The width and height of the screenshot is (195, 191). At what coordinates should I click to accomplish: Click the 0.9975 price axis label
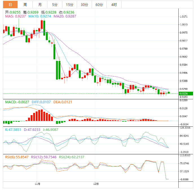point(183,32)
